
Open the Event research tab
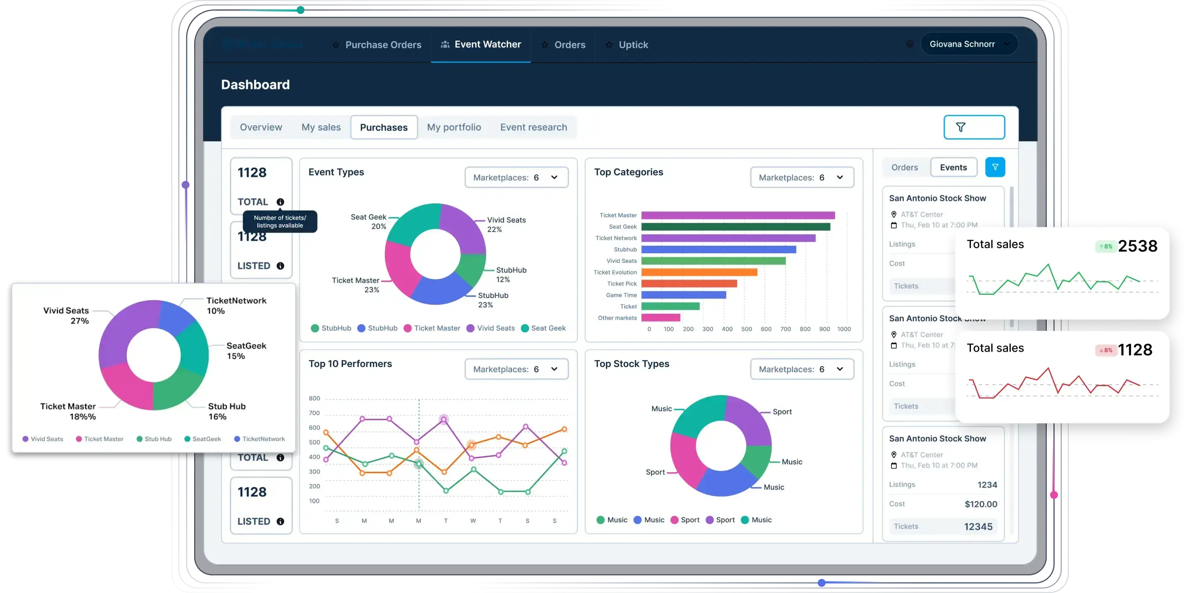click(533, 127)
